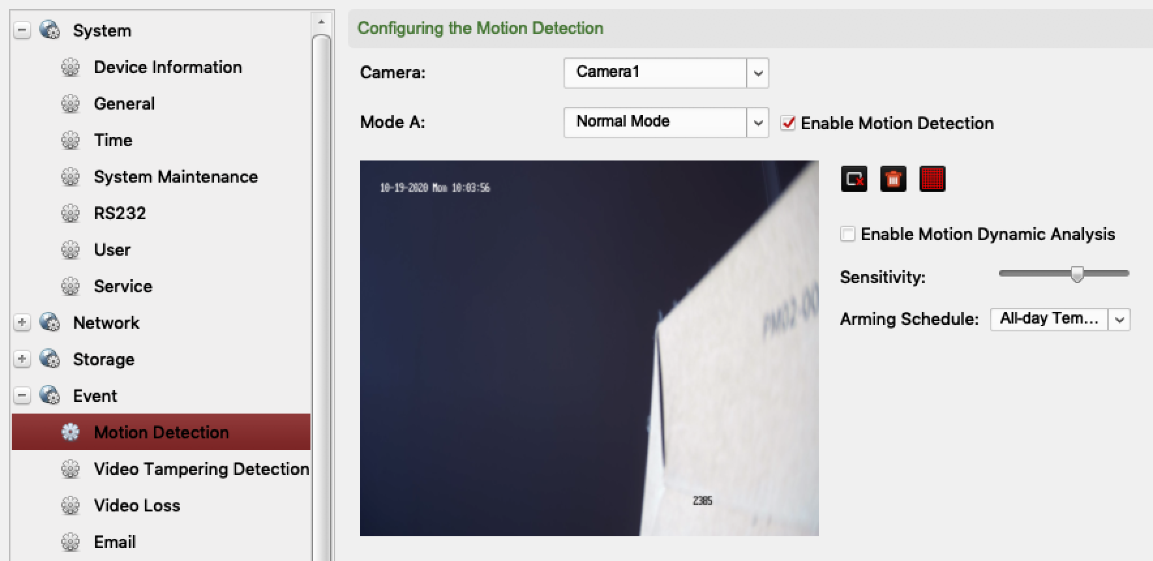Click the gear icon beside RS232
This screenshot has height=561, width=1153.
(70, 213)
